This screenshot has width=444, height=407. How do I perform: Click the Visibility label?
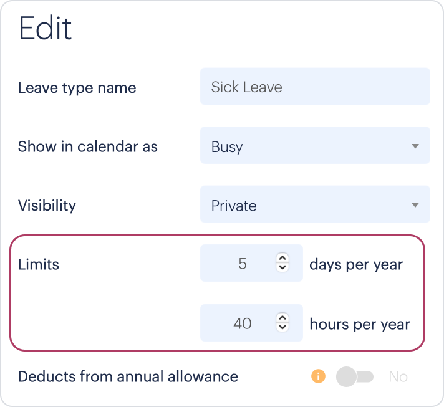point(47,206)
